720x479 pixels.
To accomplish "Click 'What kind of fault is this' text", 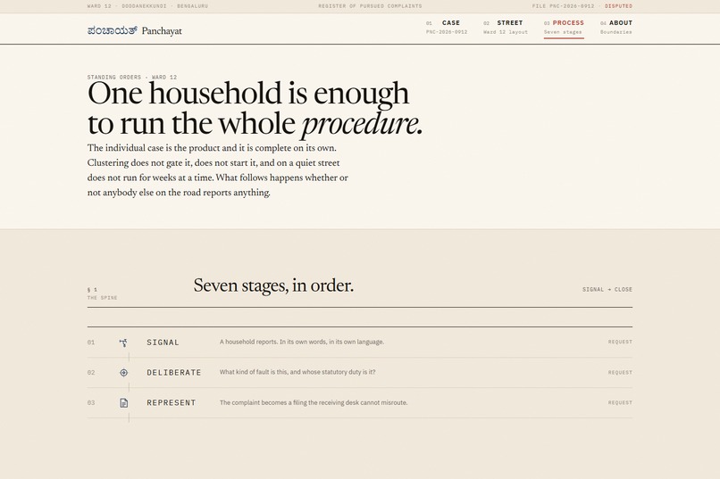I will coord(297,372).
